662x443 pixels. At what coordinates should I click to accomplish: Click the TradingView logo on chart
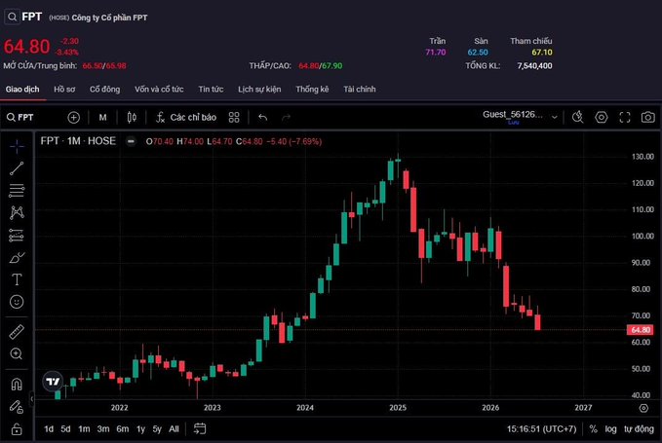53,382
